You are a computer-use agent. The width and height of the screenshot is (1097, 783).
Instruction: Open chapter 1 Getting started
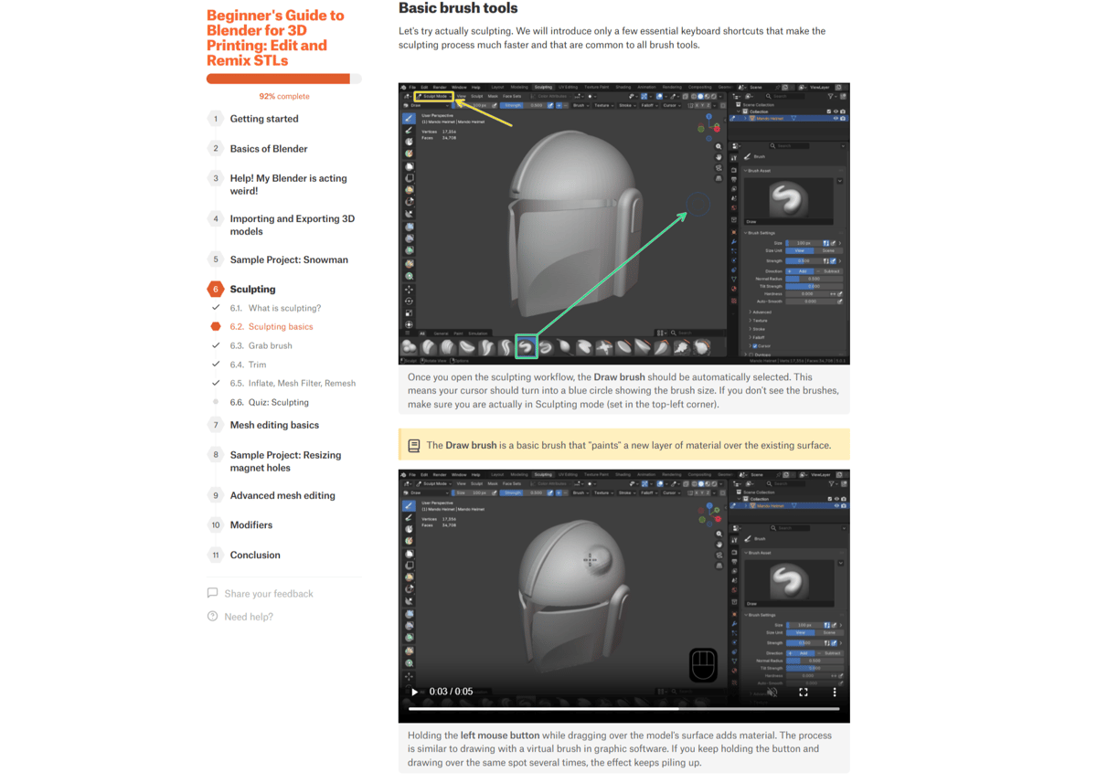(x=264, y=119)
